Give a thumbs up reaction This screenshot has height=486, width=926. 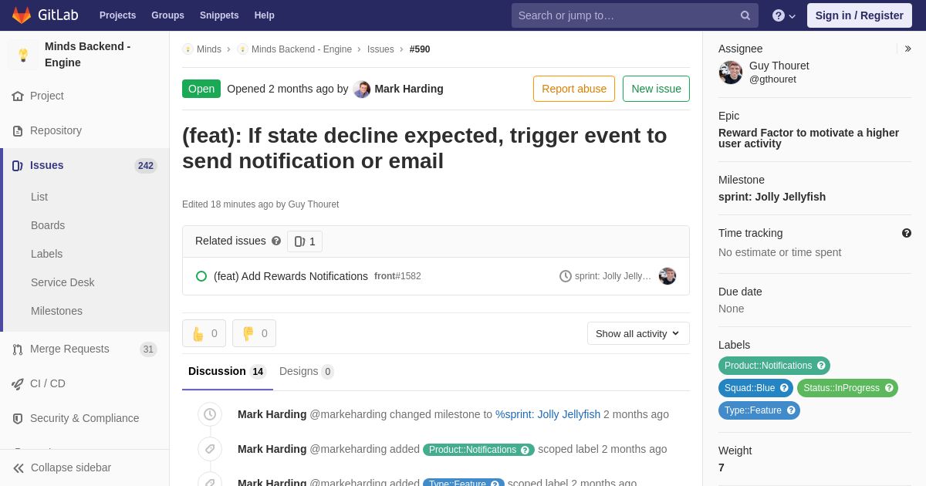click(204, 333)
